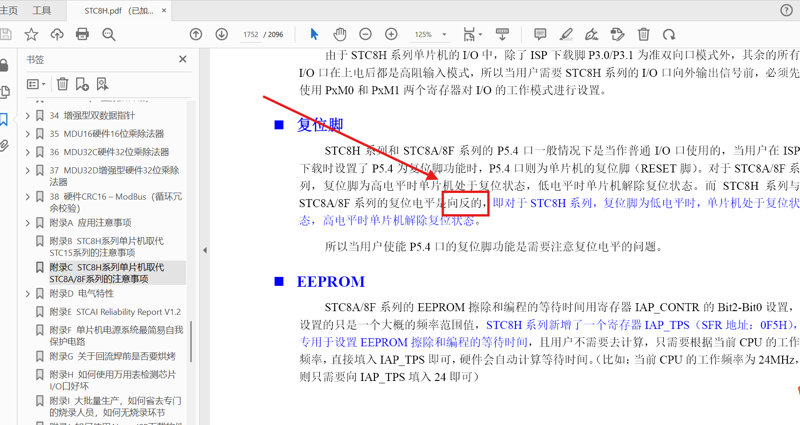Open the page thumbnails sidebar icon

(5, 92)
